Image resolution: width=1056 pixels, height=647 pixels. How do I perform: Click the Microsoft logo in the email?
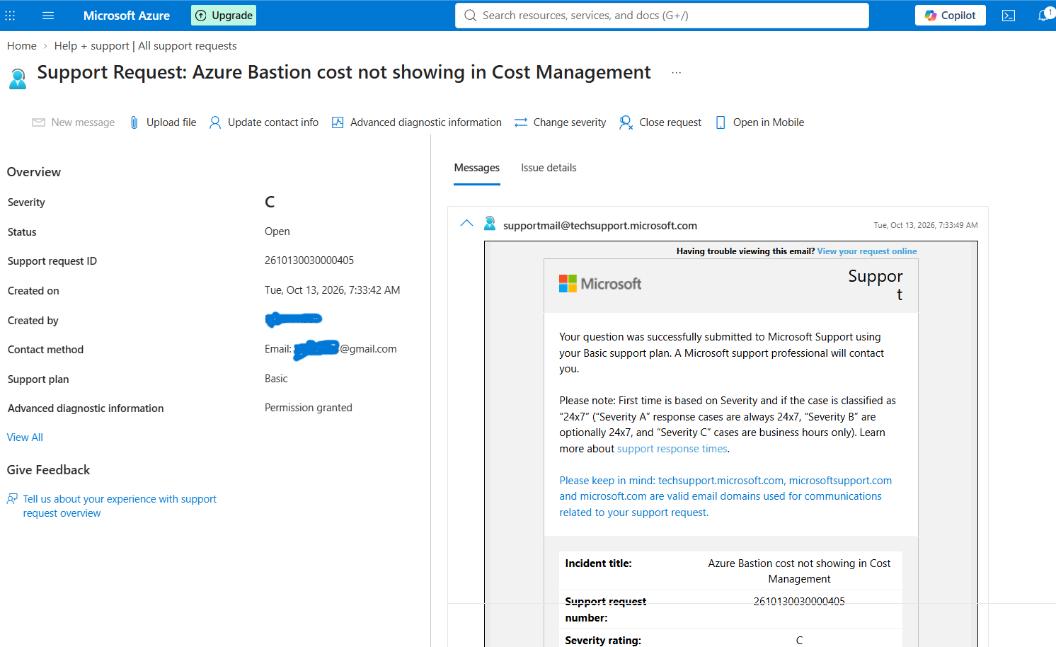(600, 284)
